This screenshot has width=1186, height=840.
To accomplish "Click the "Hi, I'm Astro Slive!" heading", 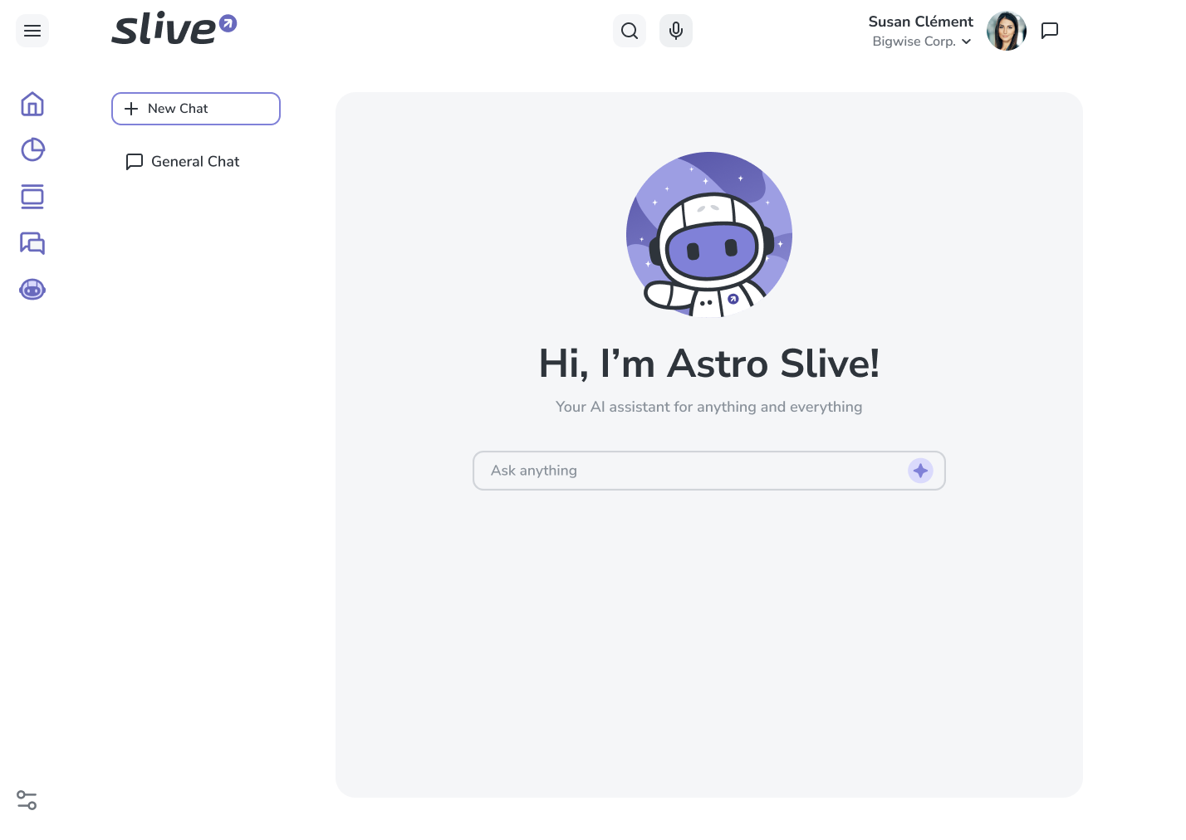I will [x=709, y=364].
